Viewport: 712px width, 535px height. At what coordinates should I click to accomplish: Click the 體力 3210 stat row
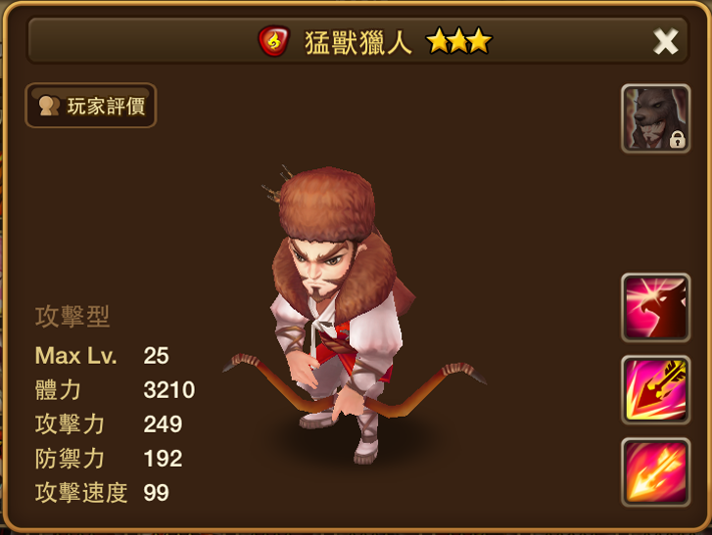tap(115, 390)
